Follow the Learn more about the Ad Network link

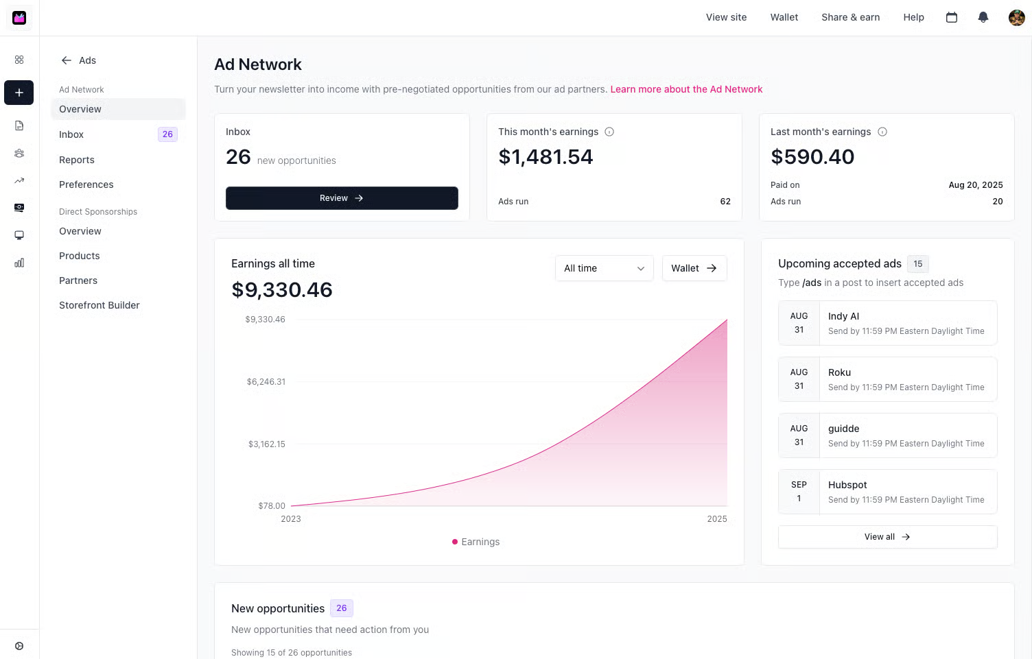click(x=686, y=89)
